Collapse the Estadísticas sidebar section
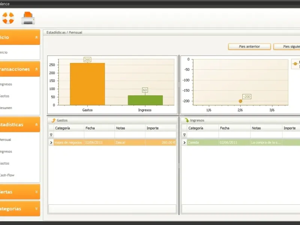The image size is (300, 225). point(36,124)
